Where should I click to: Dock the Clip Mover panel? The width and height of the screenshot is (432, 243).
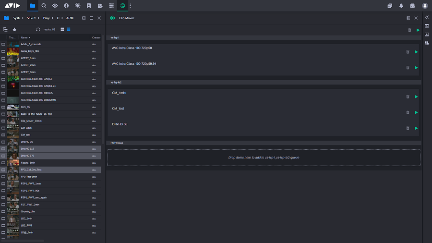tap(408, 18)
